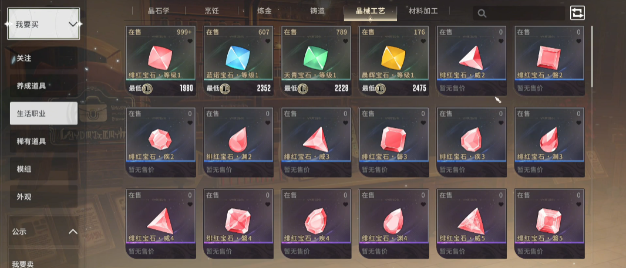
Task: Open the 我要买 dropdown
Action: (43, 24)
